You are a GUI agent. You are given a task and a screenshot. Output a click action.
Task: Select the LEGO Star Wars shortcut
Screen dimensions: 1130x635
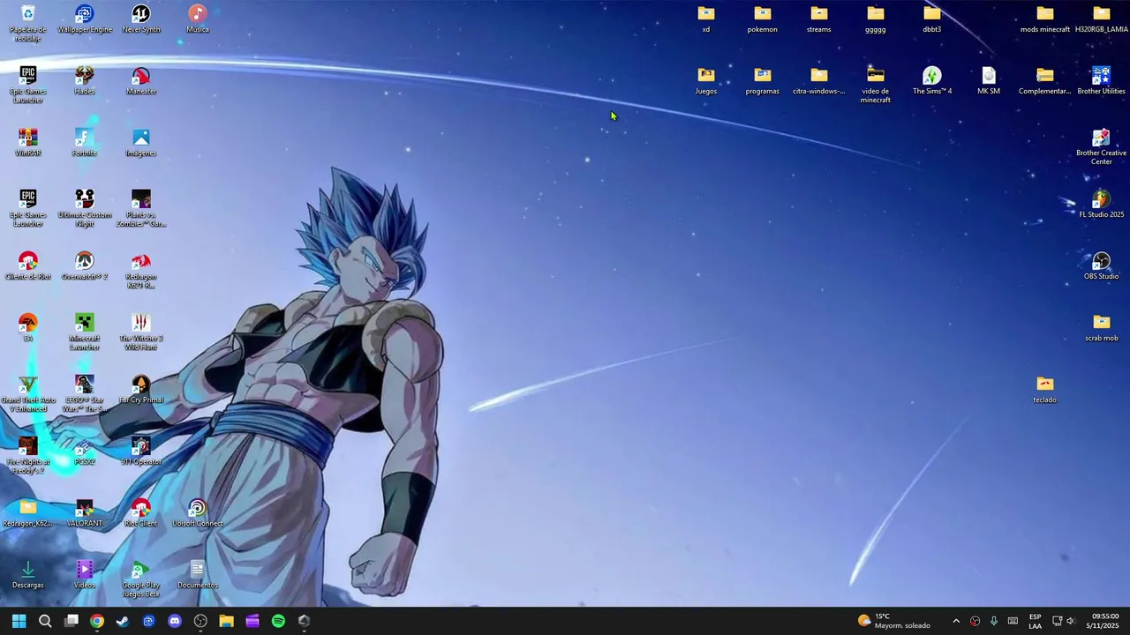point(85,394)
